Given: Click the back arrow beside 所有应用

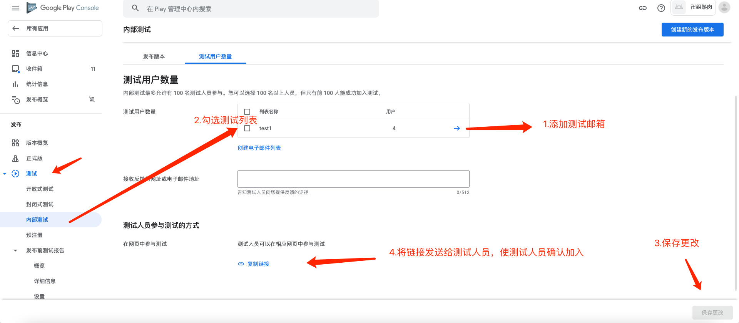Looking at the screenshot, I should coord(16,28).
